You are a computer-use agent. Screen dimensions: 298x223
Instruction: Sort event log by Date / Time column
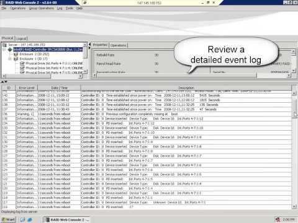59,88
